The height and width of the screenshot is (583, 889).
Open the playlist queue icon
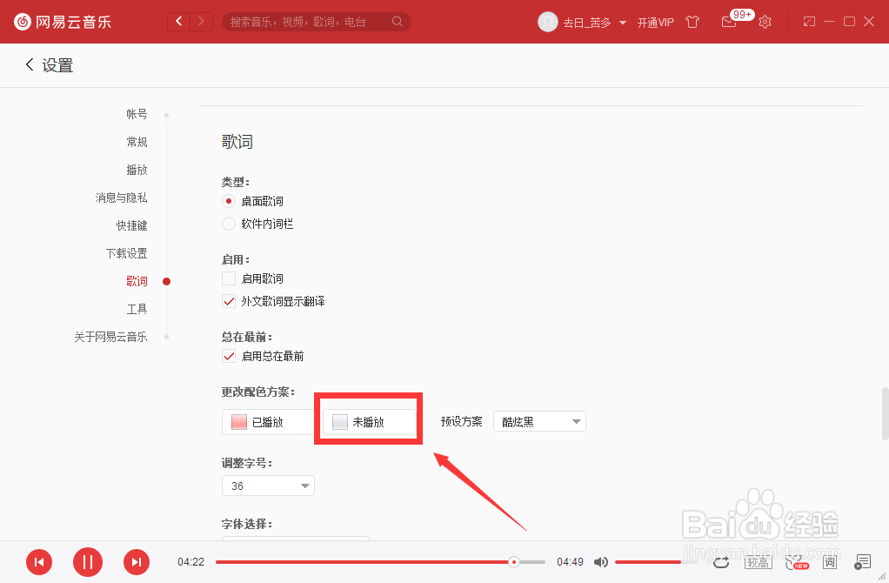[862, 562]
